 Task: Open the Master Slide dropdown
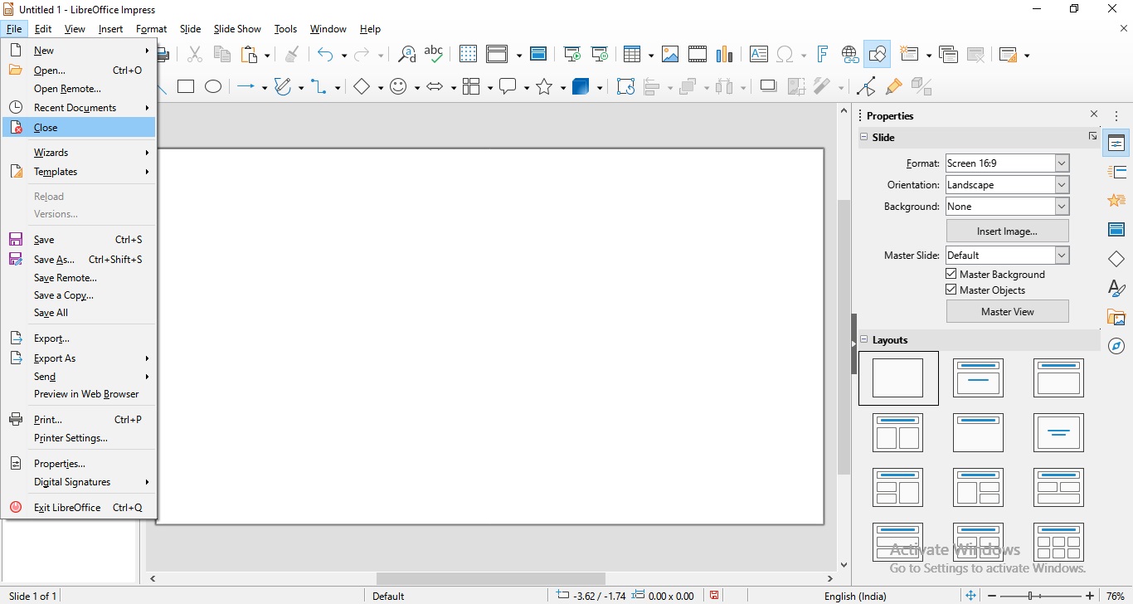1062,256
